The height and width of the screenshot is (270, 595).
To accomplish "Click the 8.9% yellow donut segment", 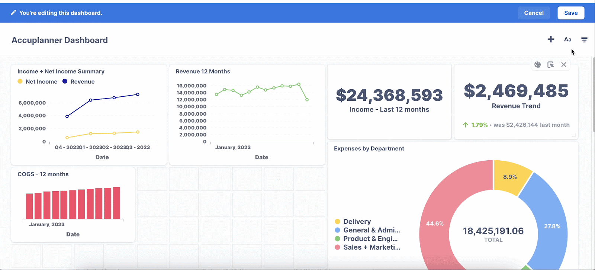I will pos(510,177).
